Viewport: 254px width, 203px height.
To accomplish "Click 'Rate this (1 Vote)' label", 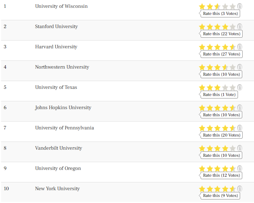I will click(x=219, y=95).
